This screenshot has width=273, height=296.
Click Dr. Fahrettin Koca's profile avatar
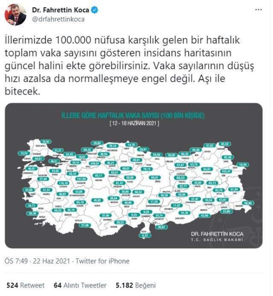pyautogui.click(x=15, y=15)
